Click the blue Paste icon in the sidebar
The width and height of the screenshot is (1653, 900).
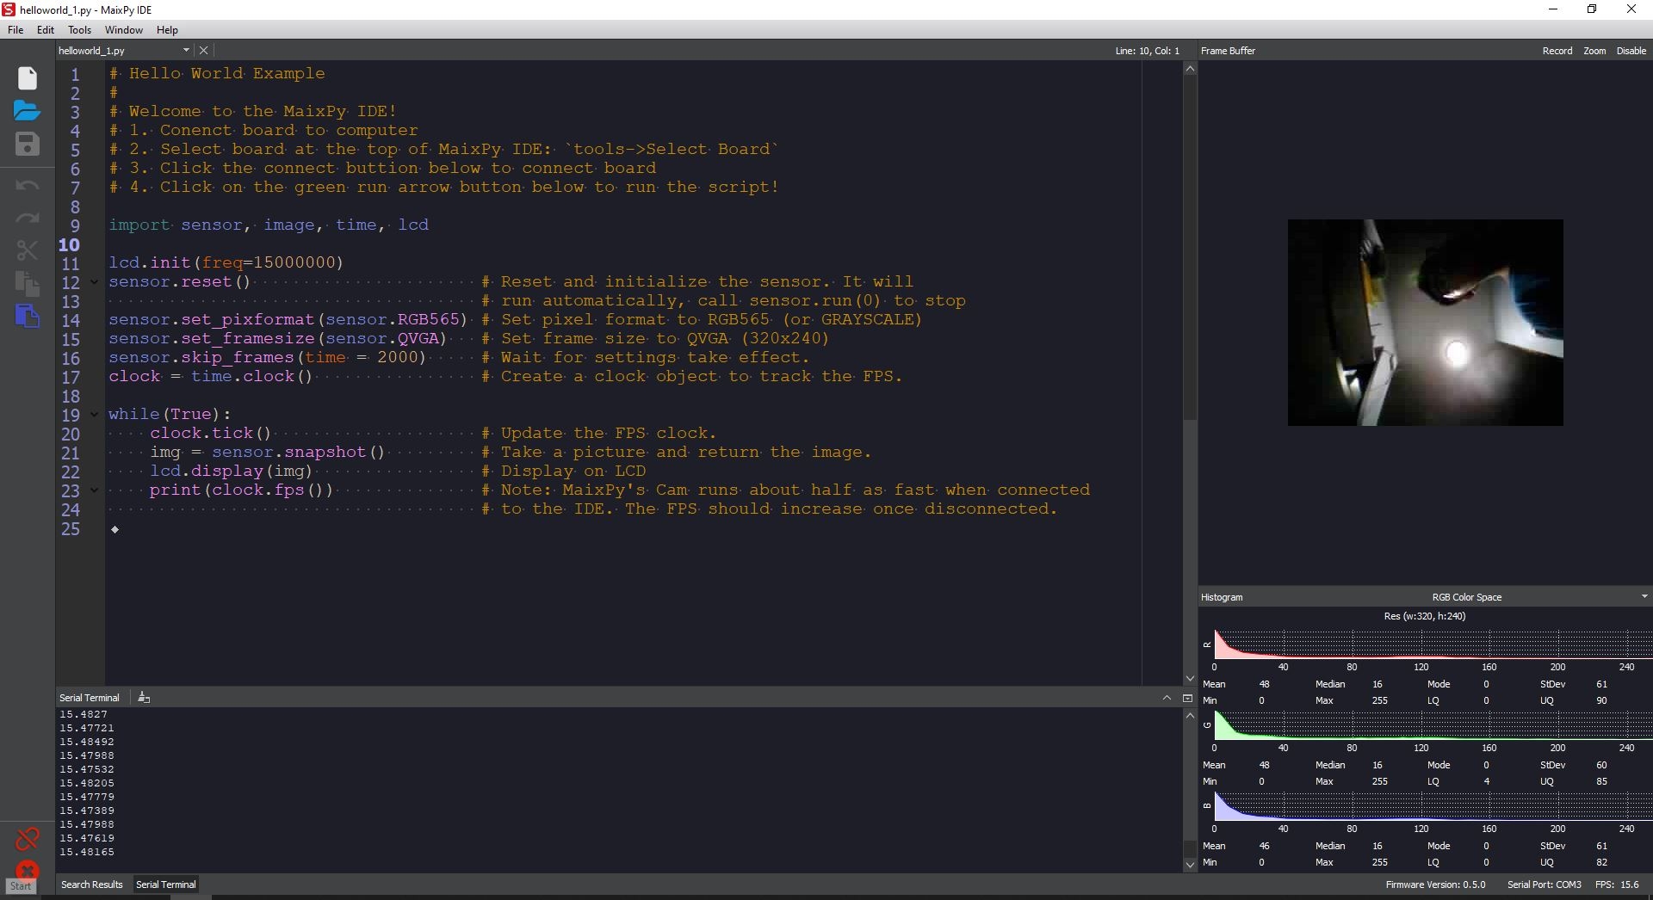coord(28,316)
